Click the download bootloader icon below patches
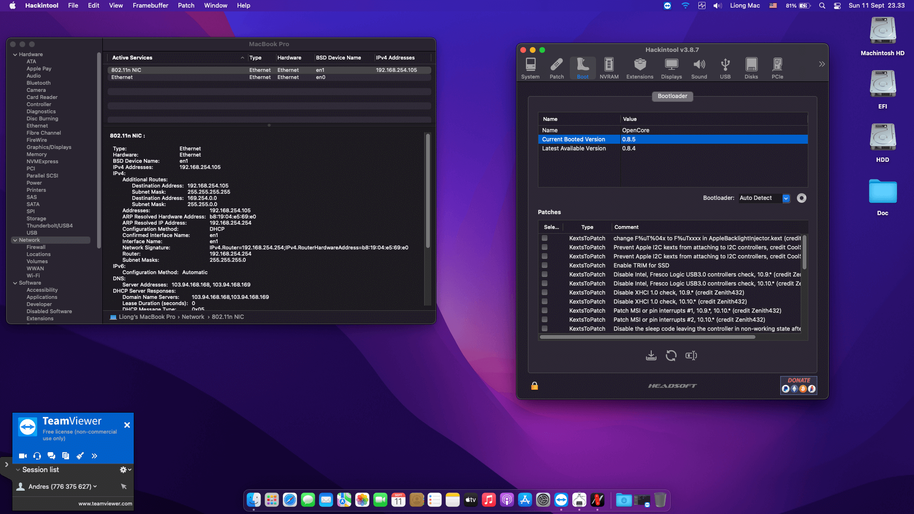This screenshot has height=514, width=914. coord(651,356)
